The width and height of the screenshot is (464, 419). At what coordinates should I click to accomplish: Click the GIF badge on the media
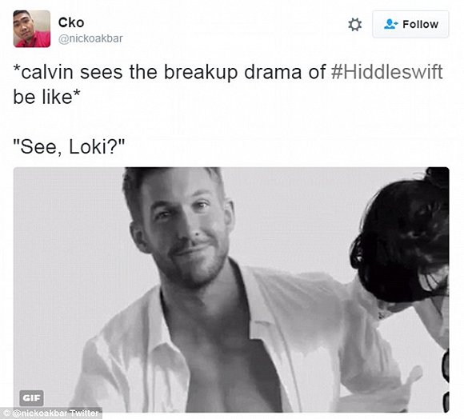click(x=32, y=397)
